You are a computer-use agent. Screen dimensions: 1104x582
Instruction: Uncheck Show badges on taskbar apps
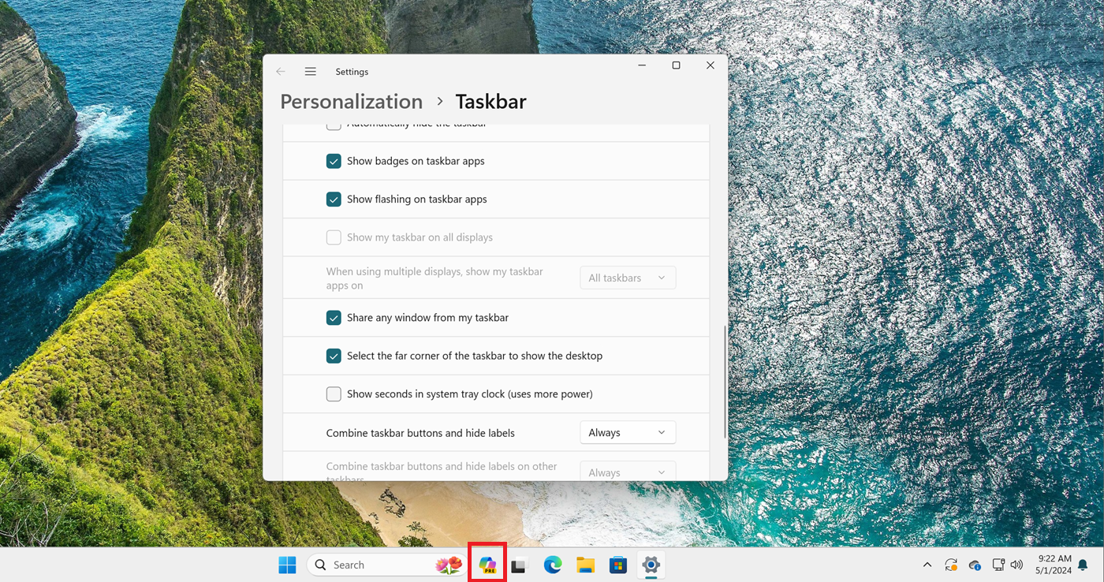coord(334,161)
